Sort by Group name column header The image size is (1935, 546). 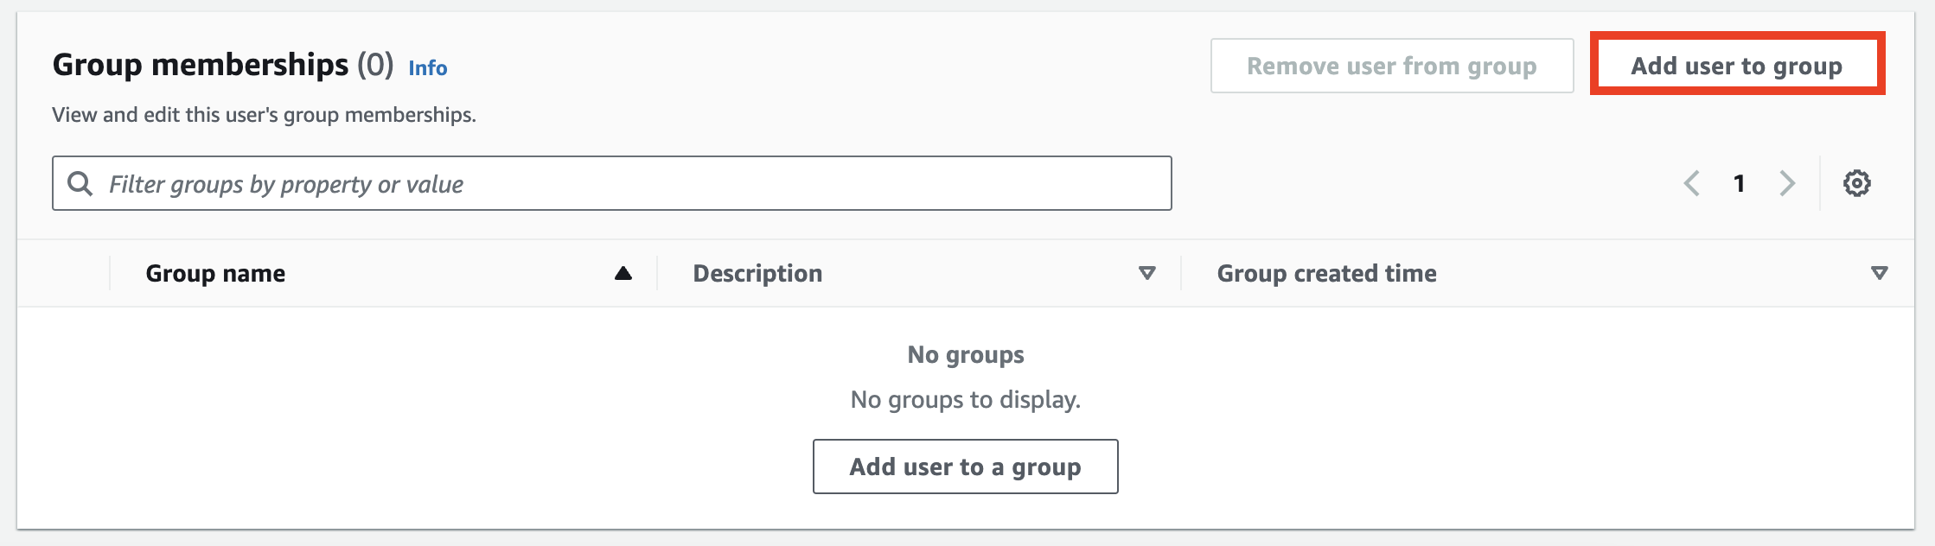click(x=215, y=274)
